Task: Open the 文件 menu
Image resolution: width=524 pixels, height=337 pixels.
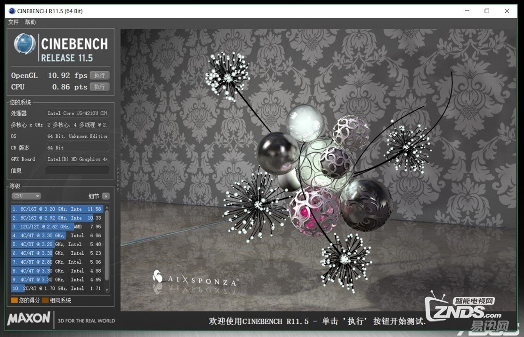Action: 13,22
